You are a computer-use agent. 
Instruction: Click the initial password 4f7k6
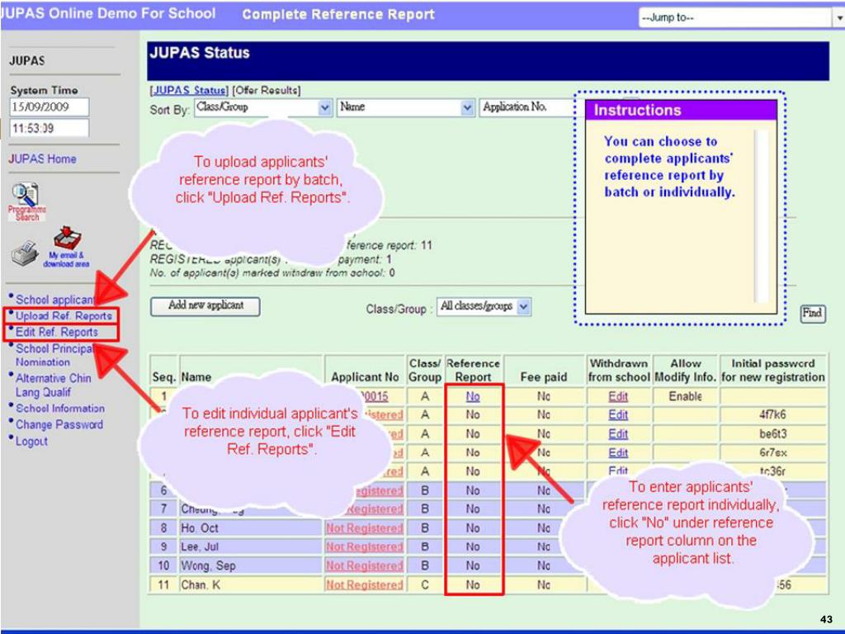pyautogui.click(x=772, y=414)
